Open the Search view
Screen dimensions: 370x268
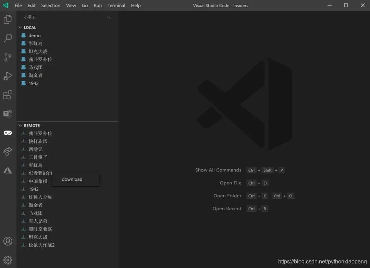pyautogui.click(x=8, y=38)
